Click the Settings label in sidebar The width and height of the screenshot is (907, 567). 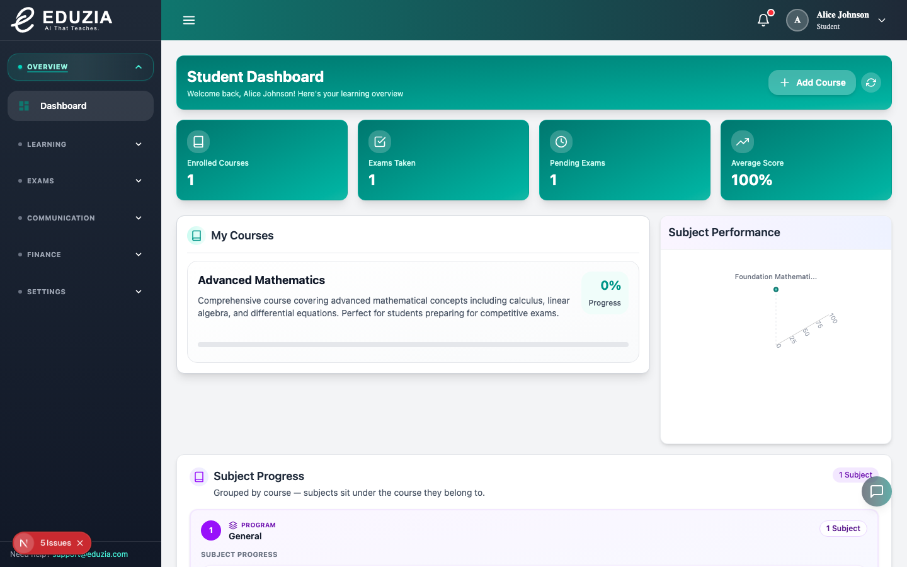point(46,292)
